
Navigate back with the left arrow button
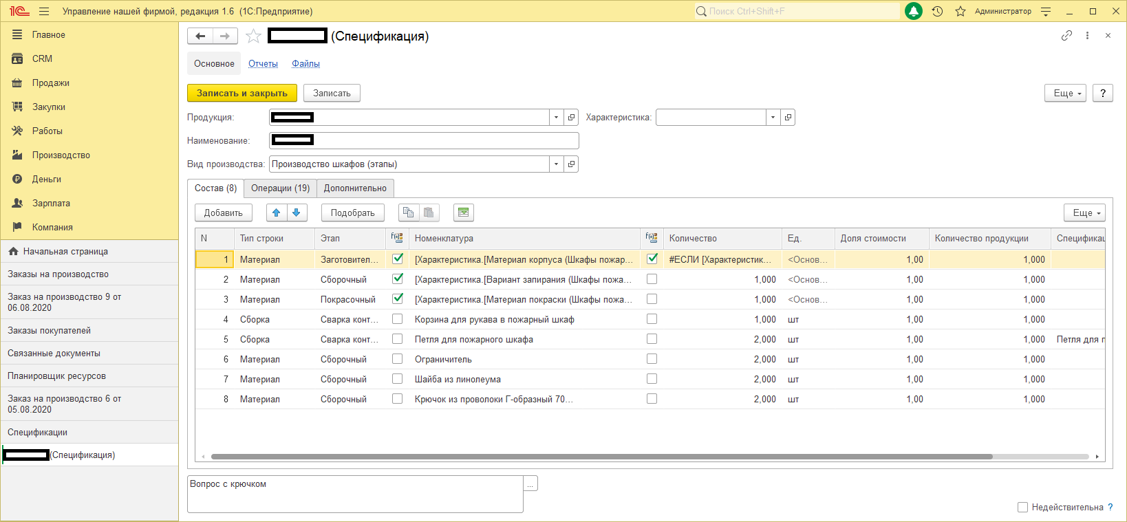[200, 36]
